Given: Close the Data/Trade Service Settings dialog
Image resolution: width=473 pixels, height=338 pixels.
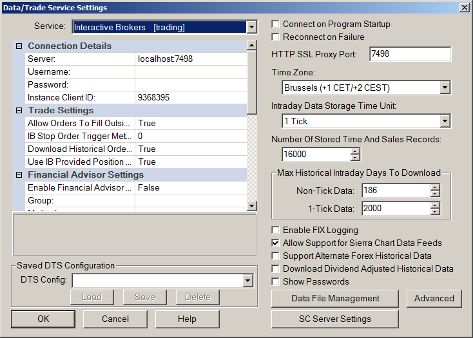Looking at the screenshot, I should (464, 8).
